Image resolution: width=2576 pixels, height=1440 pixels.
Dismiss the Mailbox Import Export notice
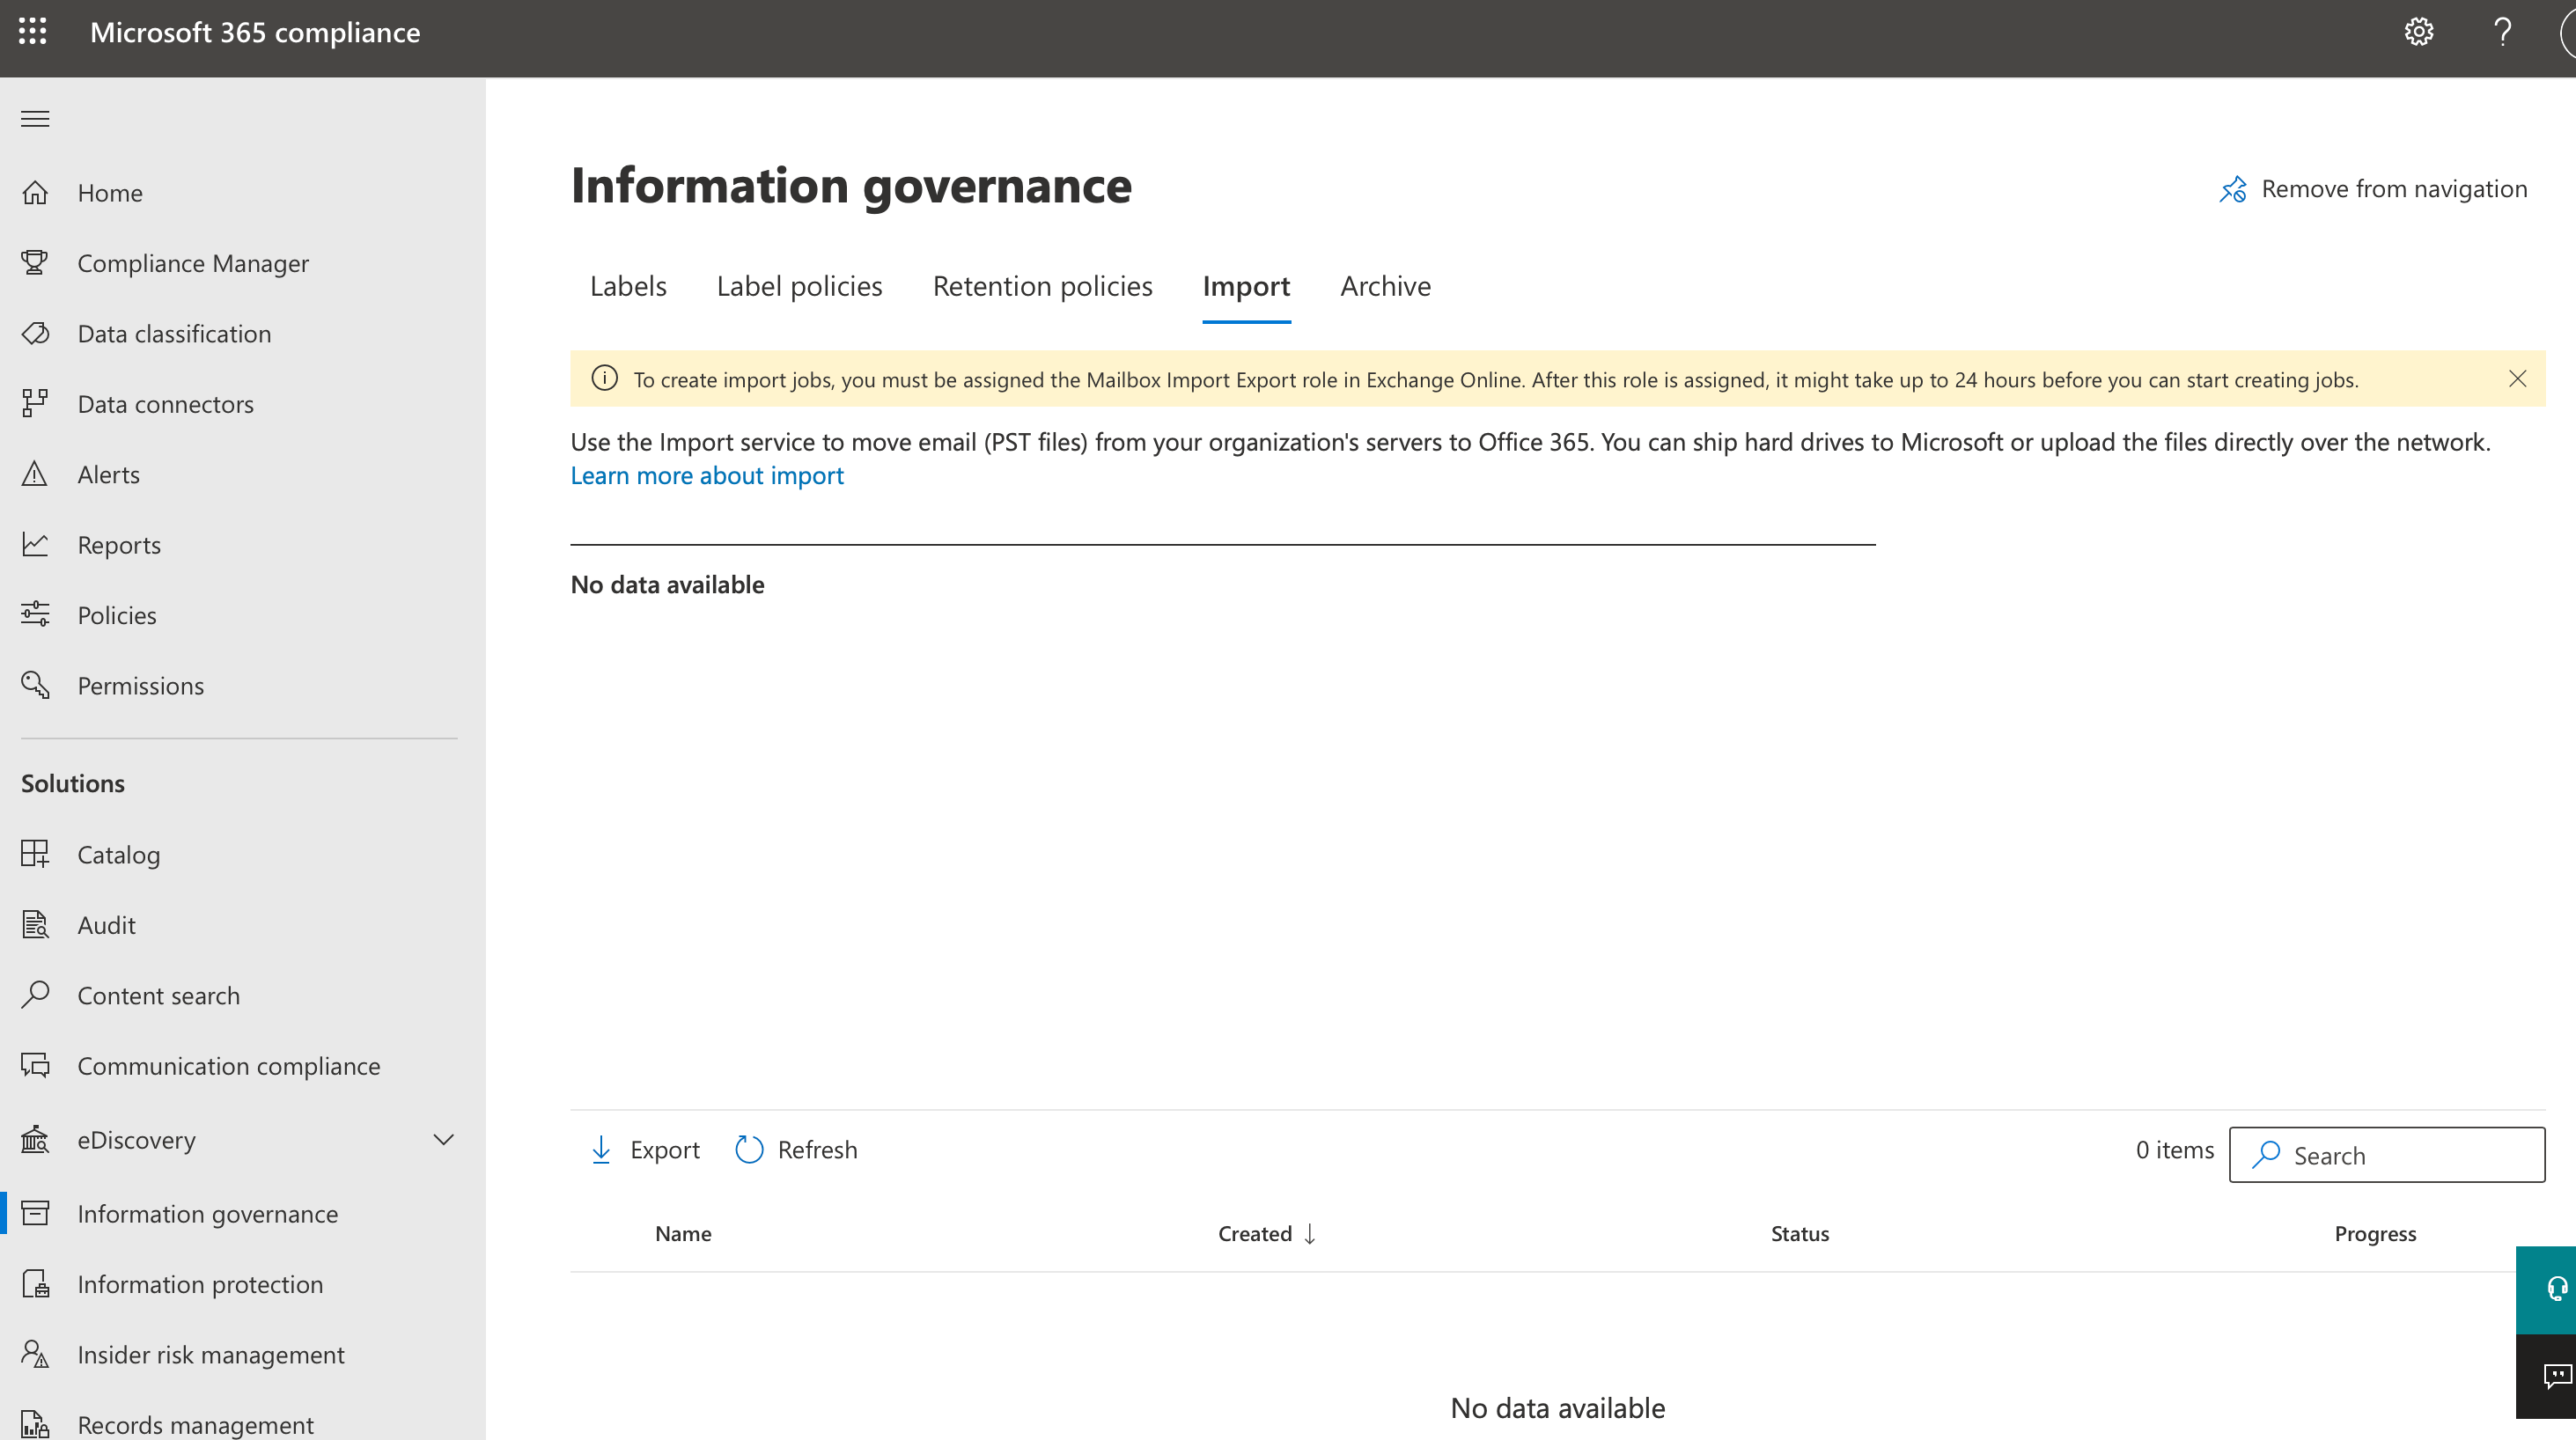pyautogui.click(x=2517, y=379)
